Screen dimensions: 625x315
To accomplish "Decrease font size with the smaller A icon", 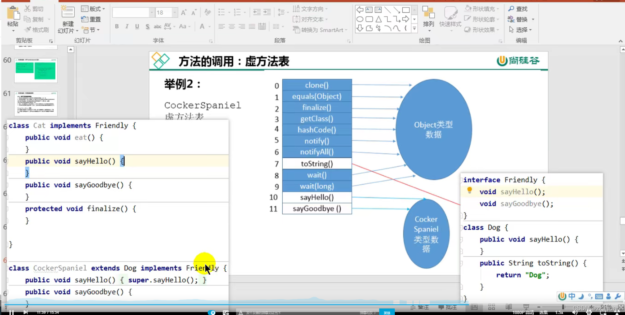I will [194, 13].
